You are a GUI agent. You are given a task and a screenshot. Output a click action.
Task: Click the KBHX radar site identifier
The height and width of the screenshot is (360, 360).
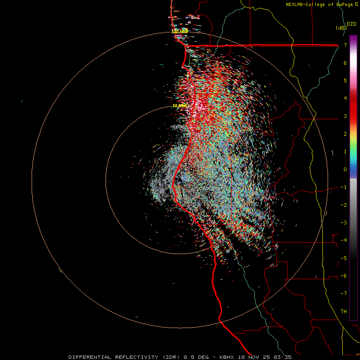(x=227, y=357)
